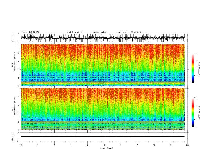The image size is (211, 163).
Task: Click the ch.1 spectrogram "4" kHz tick label
Action: pyautogui.click(x=18, y=70)
